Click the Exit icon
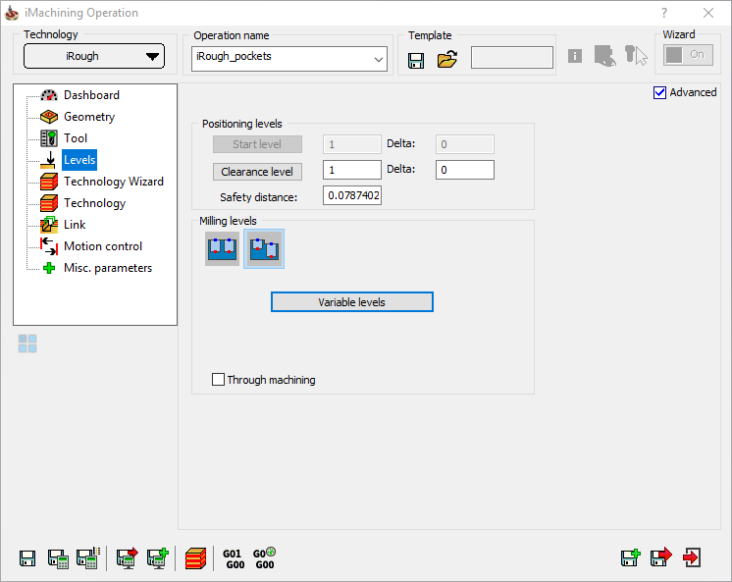The width and height of the screenshot is (732, 582). coord(692,557)
